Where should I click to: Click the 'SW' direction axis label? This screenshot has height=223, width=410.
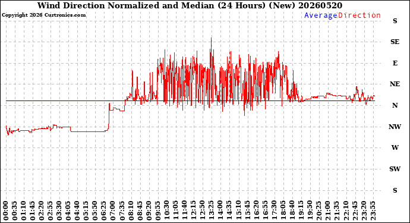coord(395,169)
